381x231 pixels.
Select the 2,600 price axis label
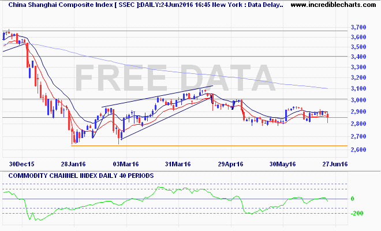pos(358,150)
